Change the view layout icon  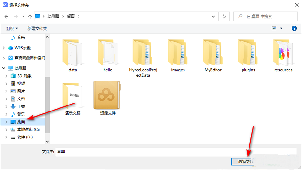(x=274, y=28)
